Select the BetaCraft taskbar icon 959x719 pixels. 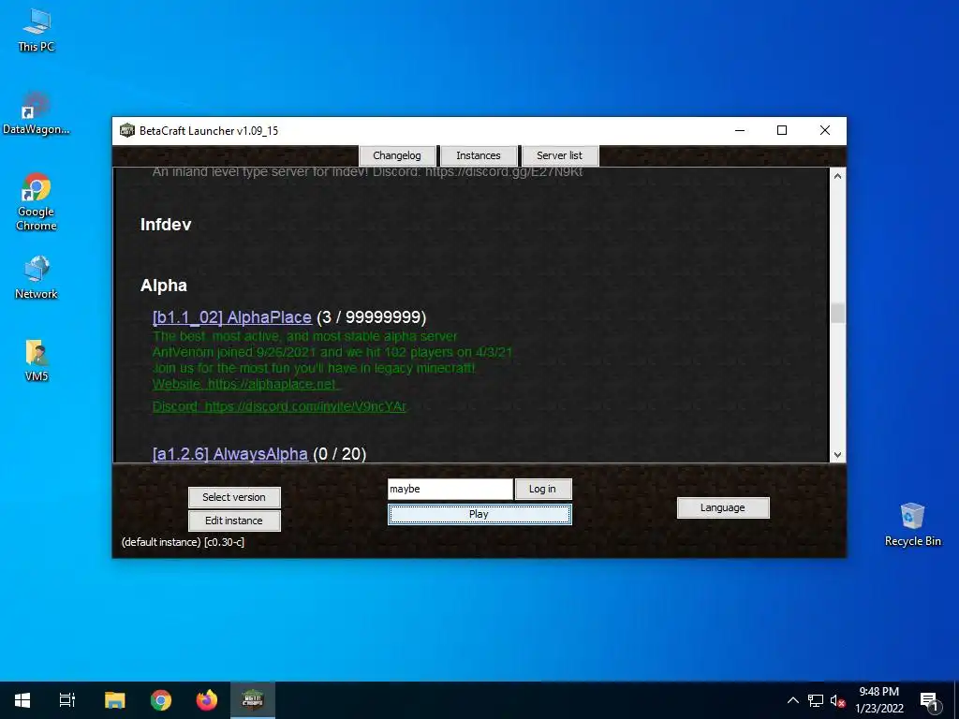[x=253, y=700]
